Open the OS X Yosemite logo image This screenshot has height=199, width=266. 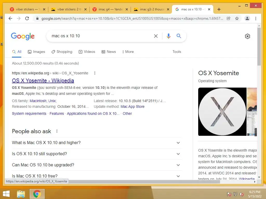pos(222,112)
